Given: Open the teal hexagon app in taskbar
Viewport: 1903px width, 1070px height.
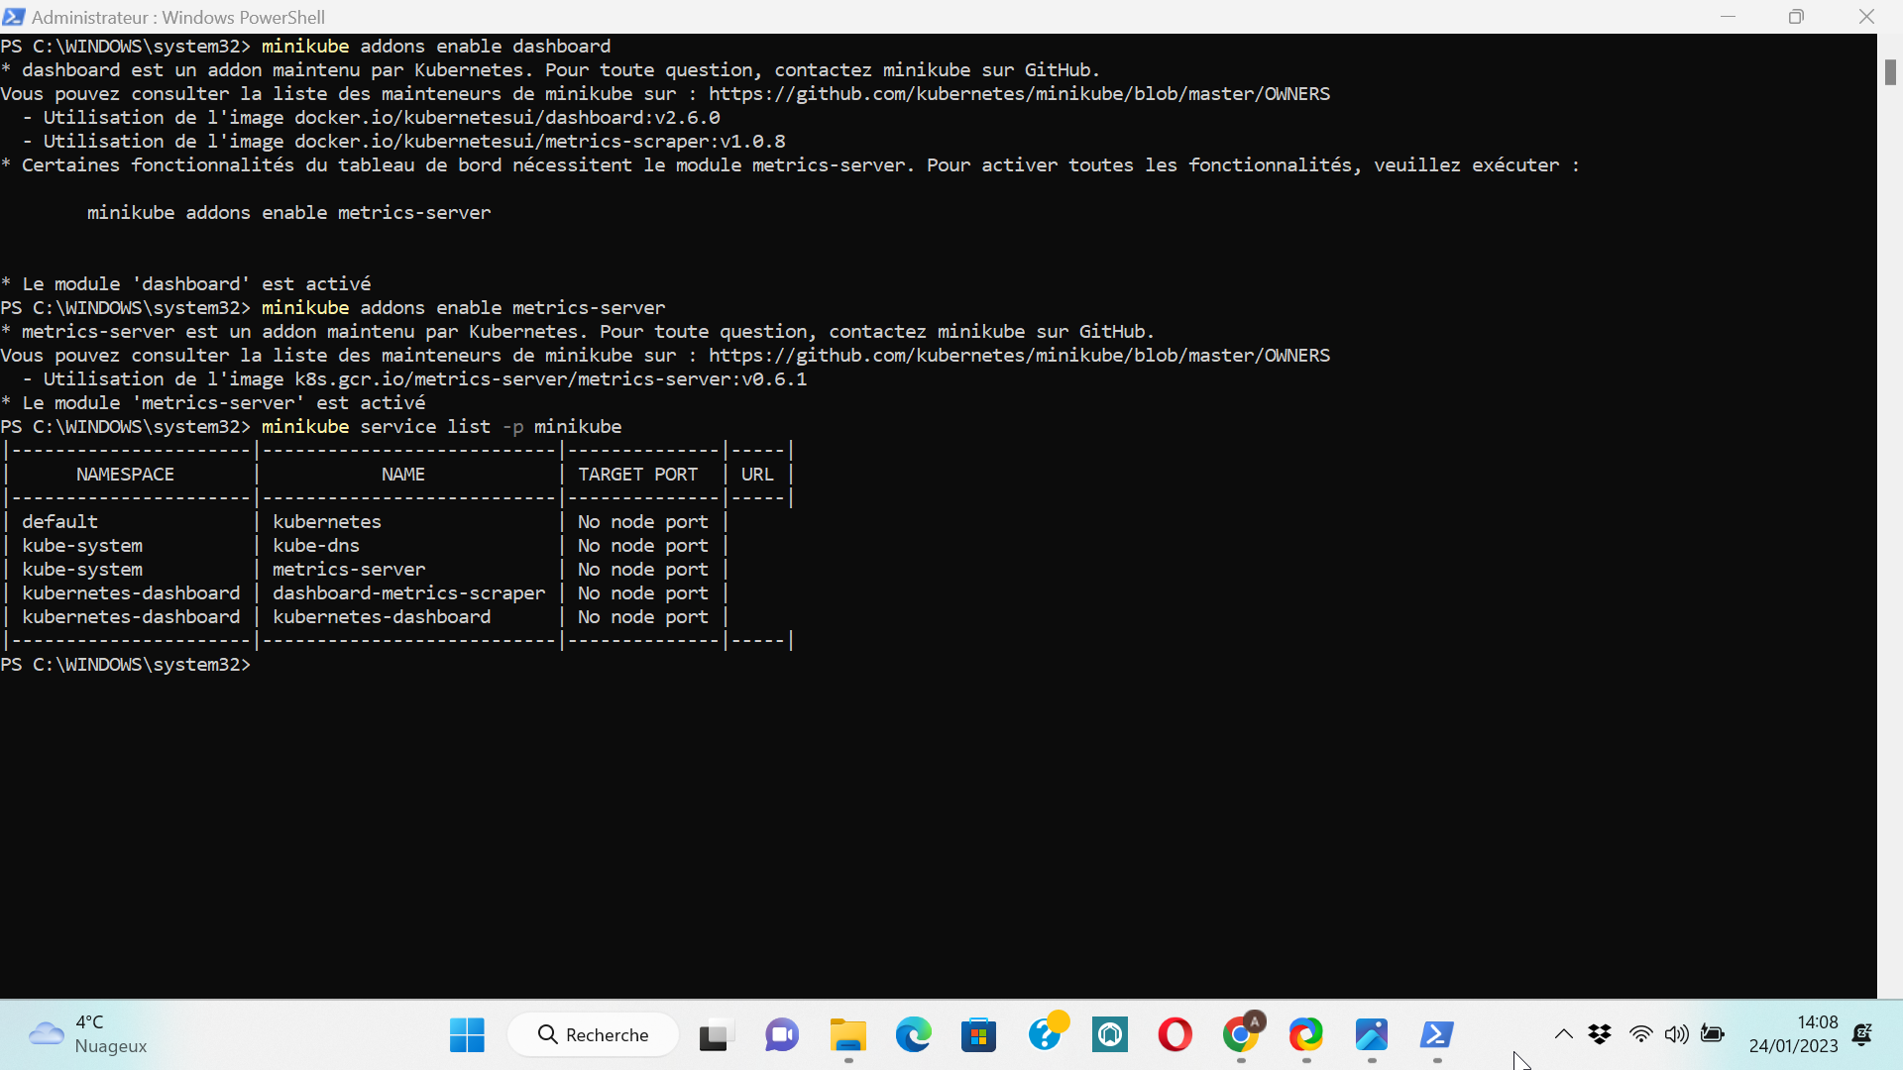Looking at the screenshot, I should (1110, 1035).
